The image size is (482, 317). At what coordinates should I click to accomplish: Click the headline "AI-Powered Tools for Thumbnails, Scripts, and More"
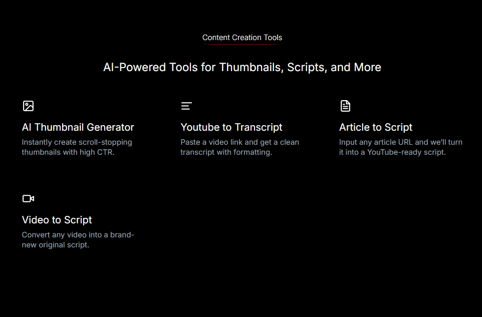(x=242, y=67)
